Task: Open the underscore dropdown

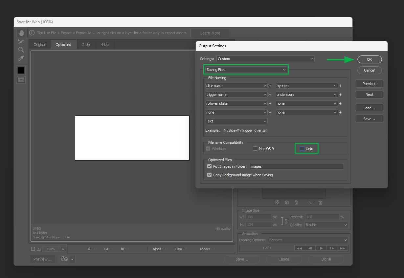Action: pos(307,95)
